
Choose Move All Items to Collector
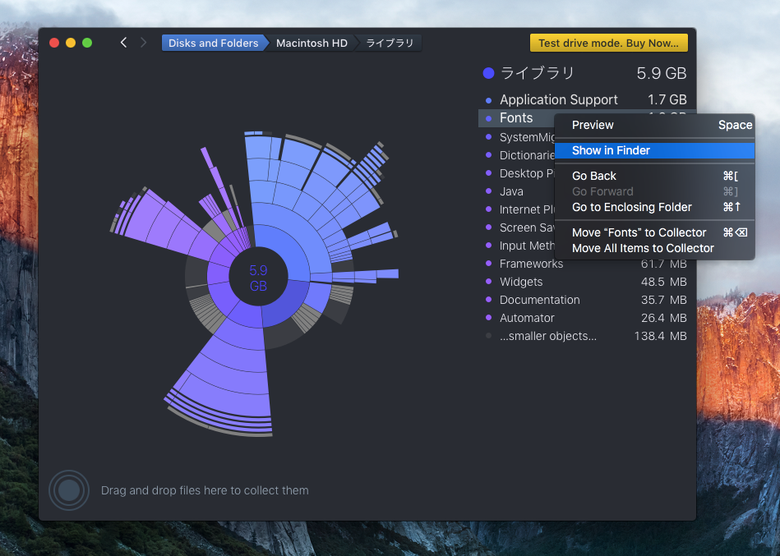[654, 249]
